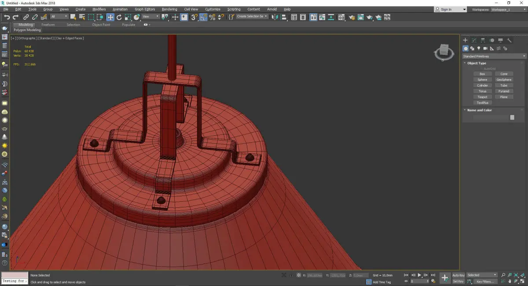Image resolution: width=528 pixels, height=286 pixels.
Task: Open the Modify panel tab icon
Action: (x=474, y=40)
